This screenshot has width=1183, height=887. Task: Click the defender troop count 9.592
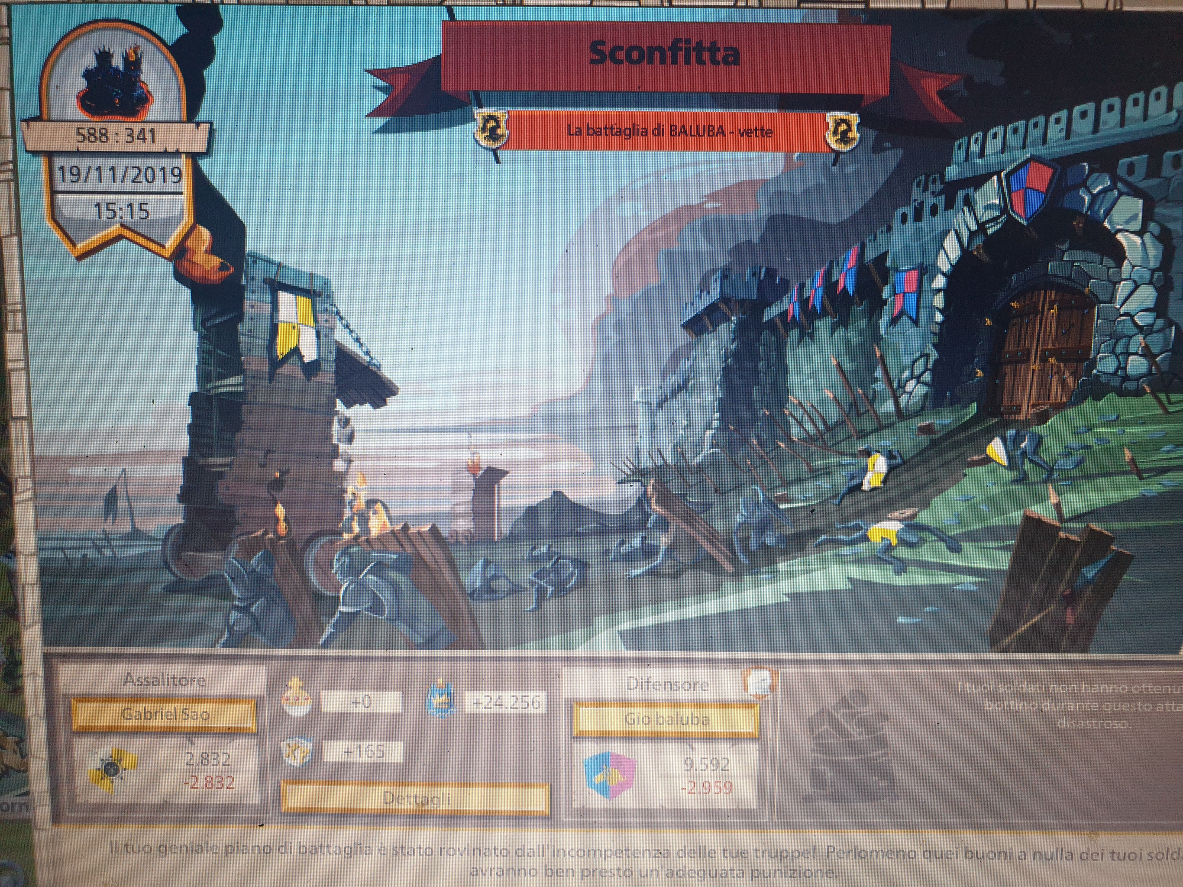[706, 764]
